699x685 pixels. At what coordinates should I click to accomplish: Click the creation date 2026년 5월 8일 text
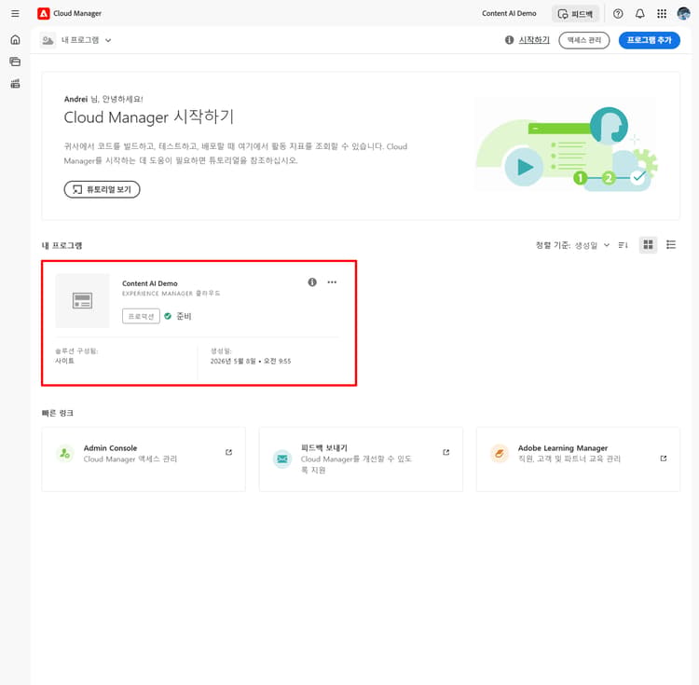pyautogui.click(x=251, y=361)
